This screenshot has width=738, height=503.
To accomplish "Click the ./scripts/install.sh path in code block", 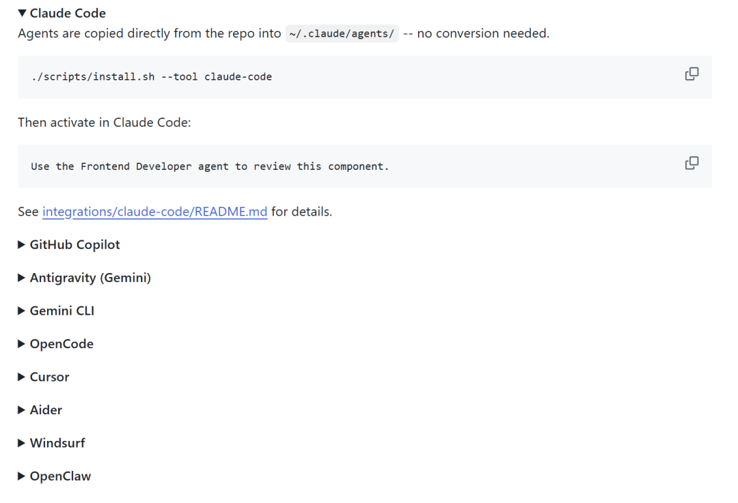I will point(93,77).
